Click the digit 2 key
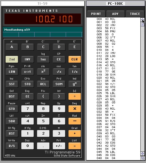 click(43, 133)
